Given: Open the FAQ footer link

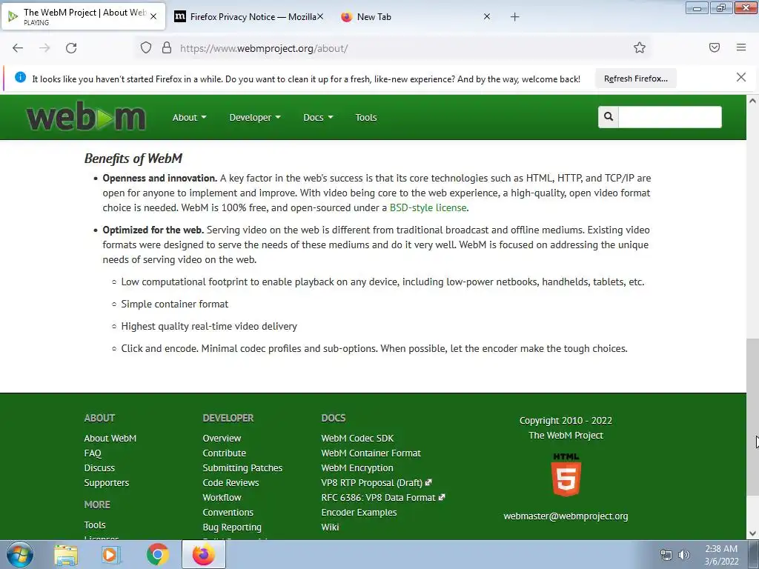Looking at the screenshot, I should pos(93,453).
